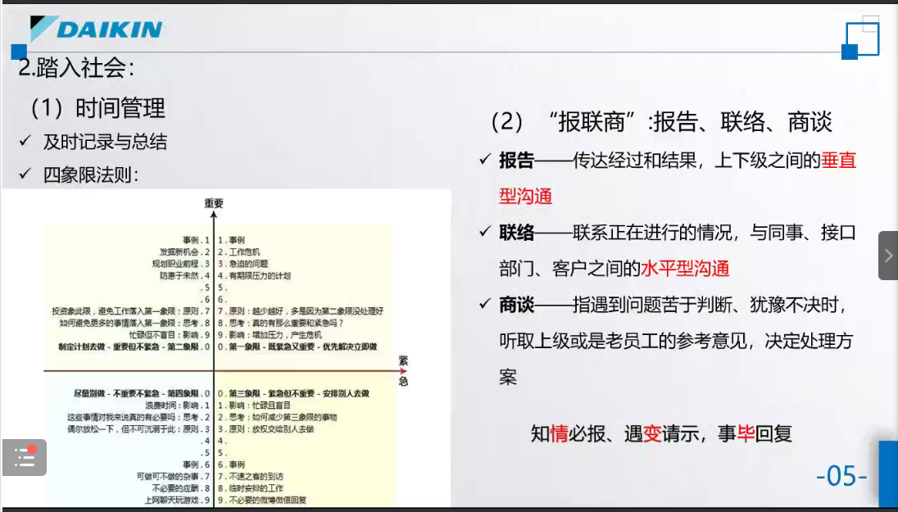Click the checkmark beside 及时记录与总结
This screenshot has height=512, width=898.
tap(25, 143)
